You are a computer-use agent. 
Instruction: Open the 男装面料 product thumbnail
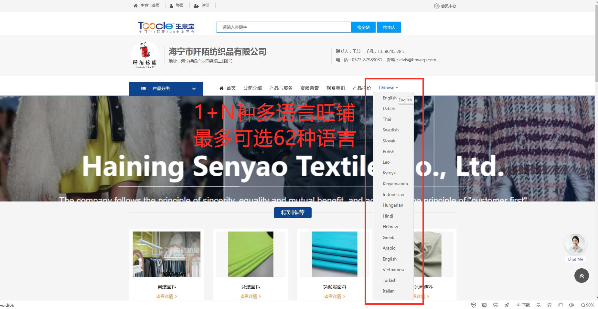166,254
